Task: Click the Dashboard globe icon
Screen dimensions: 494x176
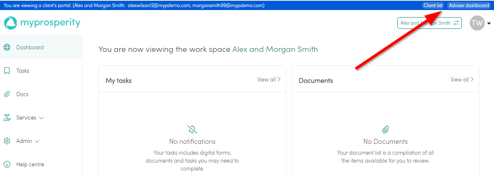Action: [x=7, y=47]
